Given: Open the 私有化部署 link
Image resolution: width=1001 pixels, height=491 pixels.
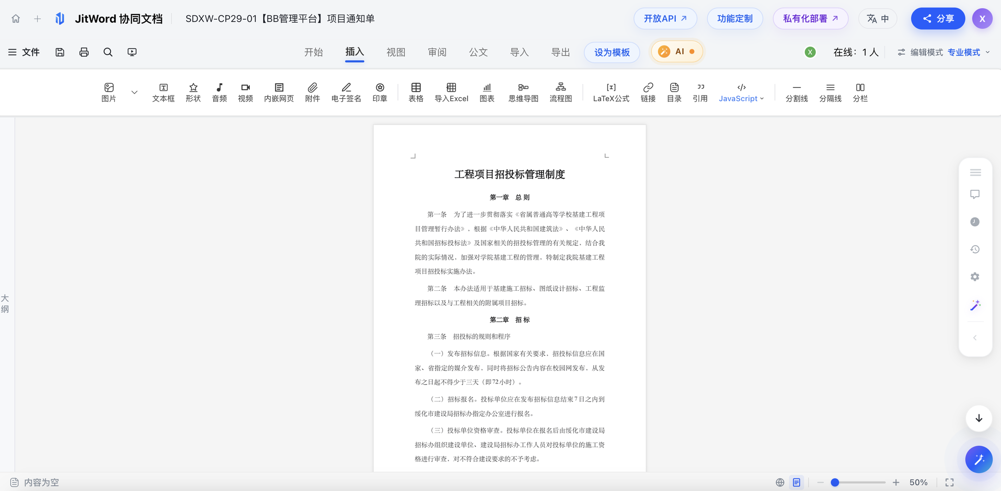Looking at the screenshot, I should pyautogui.click(x=810, y=19).
